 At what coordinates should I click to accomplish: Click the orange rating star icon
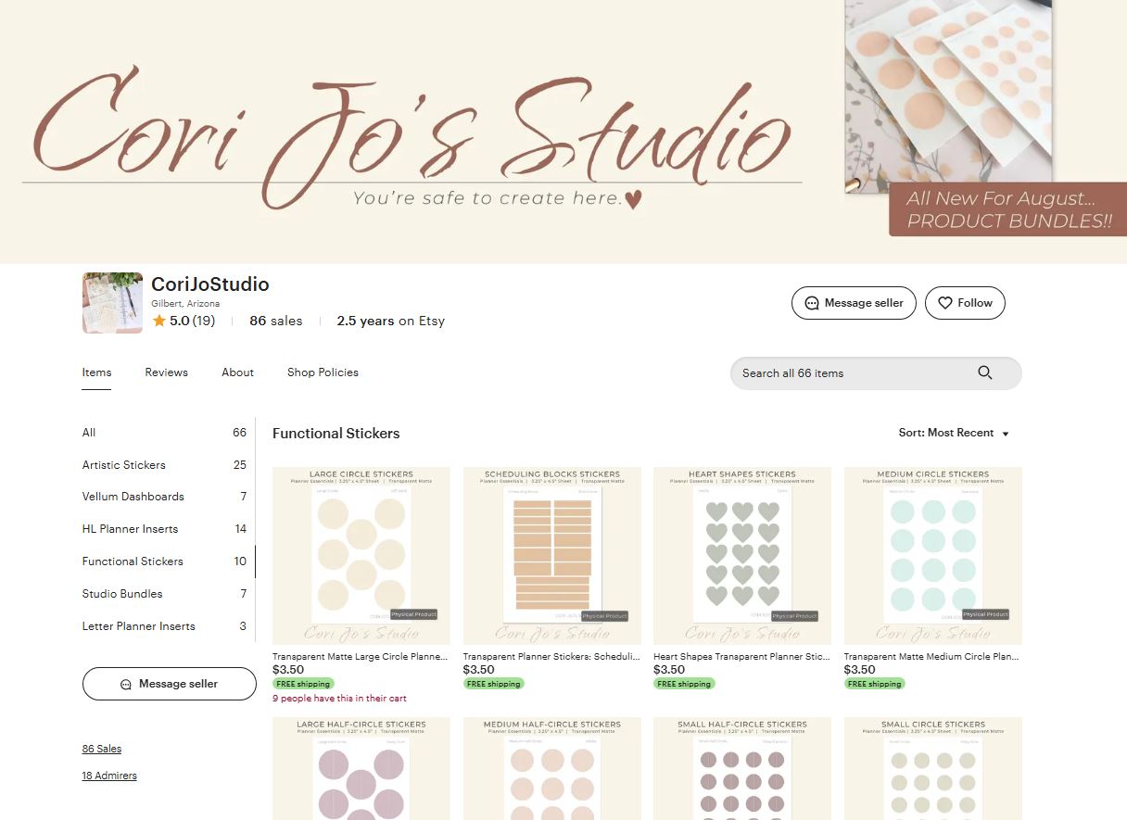(159, 321)
